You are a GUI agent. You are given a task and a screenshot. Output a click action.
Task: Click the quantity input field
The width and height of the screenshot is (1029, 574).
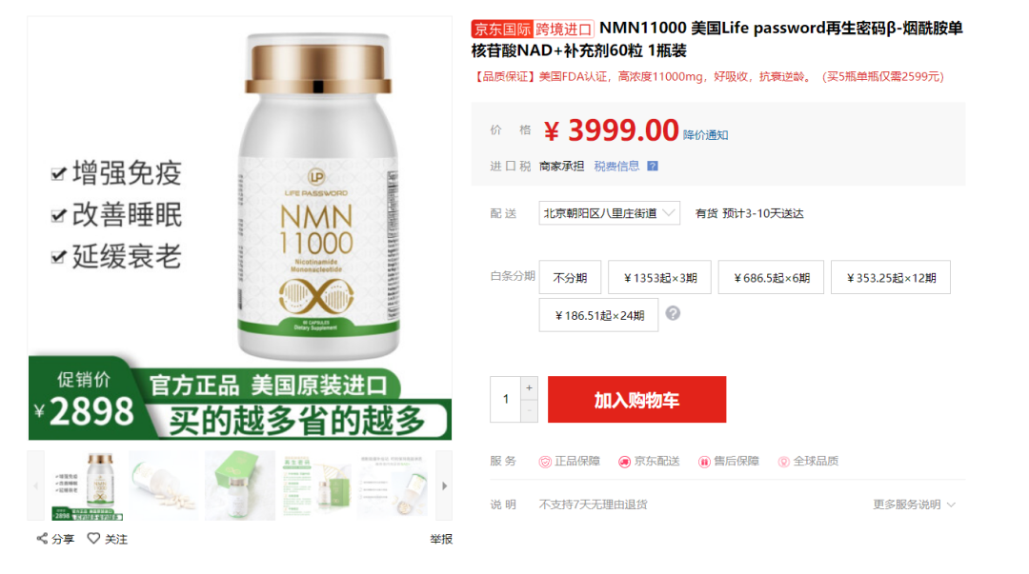tap(505, 399)
